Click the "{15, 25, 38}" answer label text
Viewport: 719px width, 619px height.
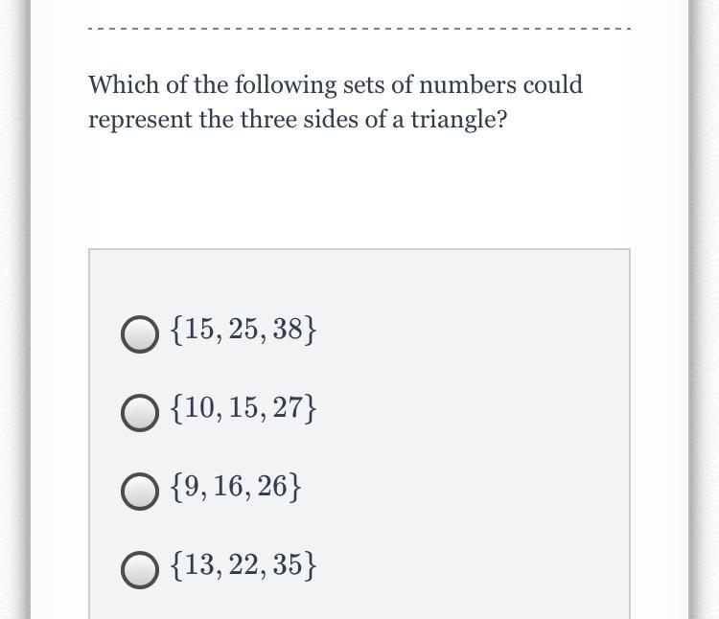244,330
